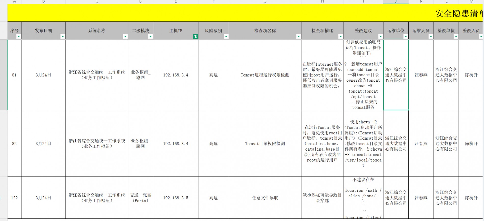The width and height of the screenshot is (484, 221).
Task: Click the Tomcat目录权限检测 cell
Action: tap(265, 144)
